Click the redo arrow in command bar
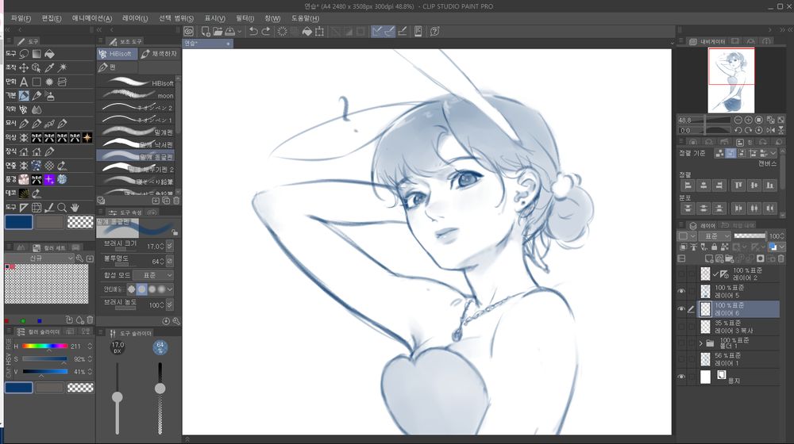Screen dimensions: 794x444 pyautogui.click(x=266, y=32)
